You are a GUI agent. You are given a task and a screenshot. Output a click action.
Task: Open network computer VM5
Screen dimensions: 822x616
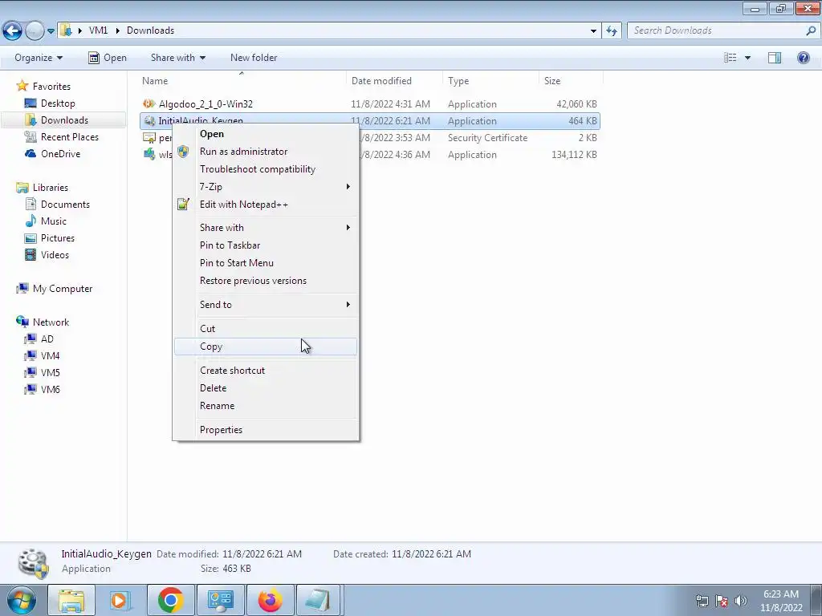coord(50,372)
